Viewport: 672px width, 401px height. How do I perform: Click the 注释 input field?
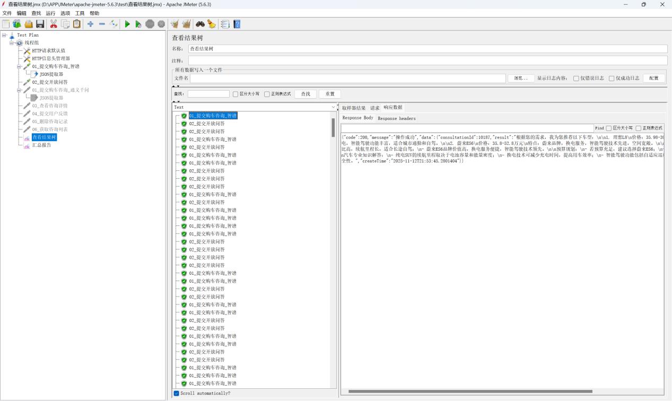(x=427, y=60)
